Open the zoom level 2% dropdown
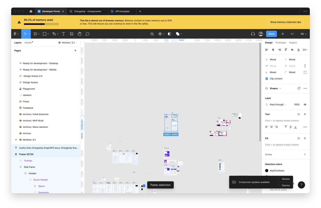 click(x=303, y=34)
